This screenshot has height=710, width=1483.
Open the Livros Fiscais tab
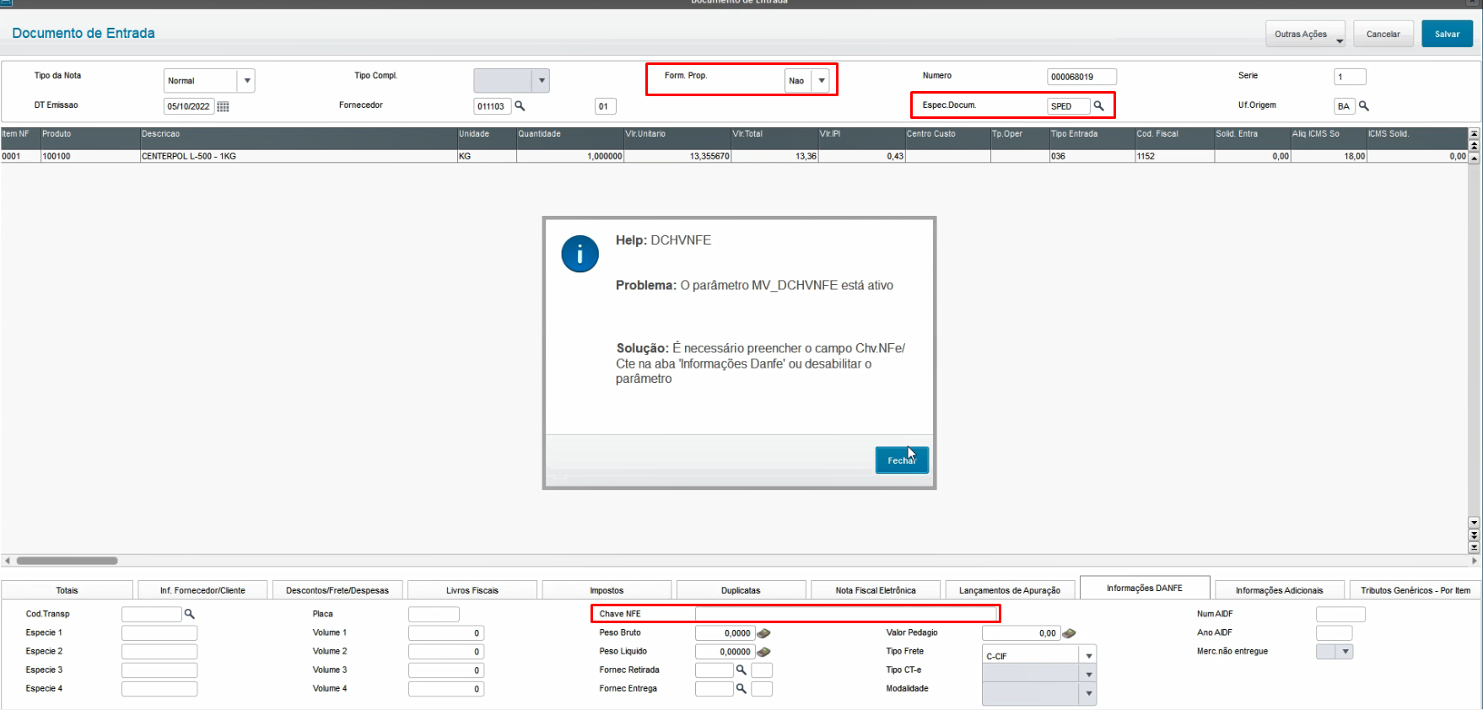click(472, 590)
